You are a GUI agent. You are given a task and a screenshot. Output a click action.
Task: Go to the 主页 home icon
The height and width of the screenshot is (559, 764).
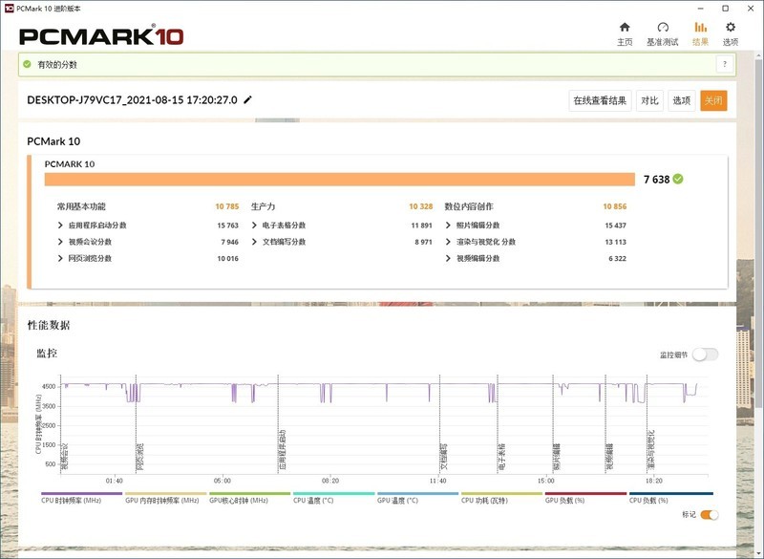click(x=625, y=28)
